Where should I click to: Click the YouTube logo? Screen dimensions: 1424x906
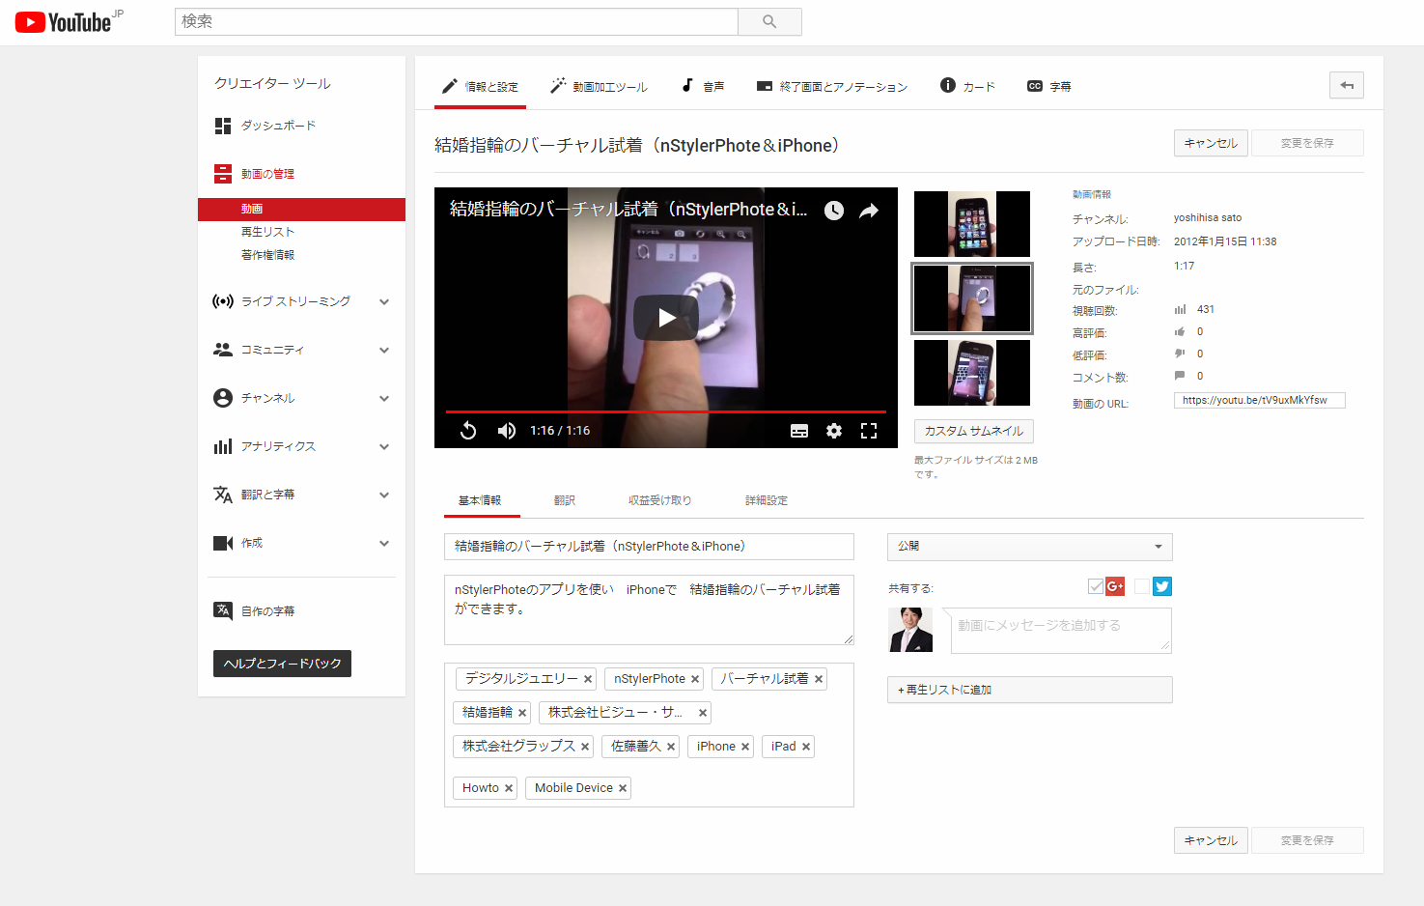tap(69, 21)
